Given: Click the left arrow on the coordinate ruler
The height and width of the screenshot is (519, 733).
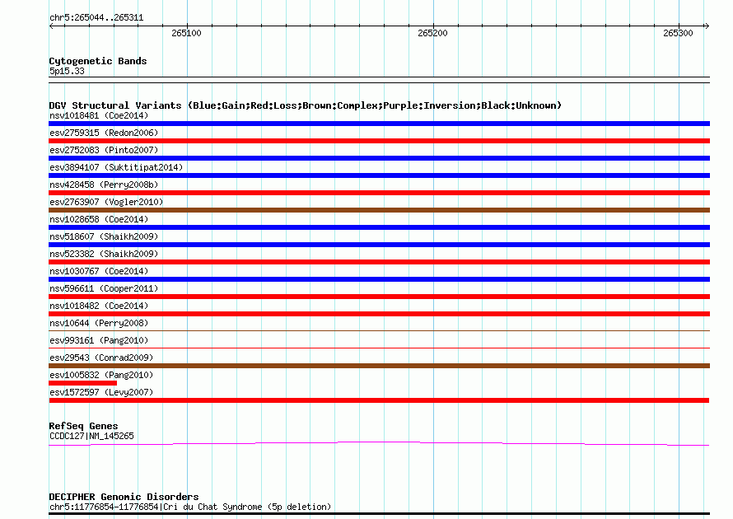Looking at the screenshot, I should 51,26.
